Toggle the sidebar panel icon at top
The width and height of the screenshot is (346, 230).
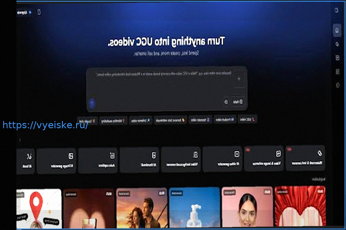[336, 11]
